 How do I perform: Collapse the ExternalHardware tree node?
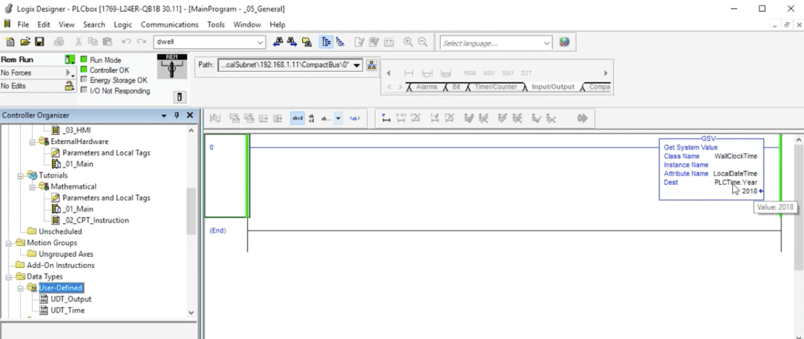[33, 141]
